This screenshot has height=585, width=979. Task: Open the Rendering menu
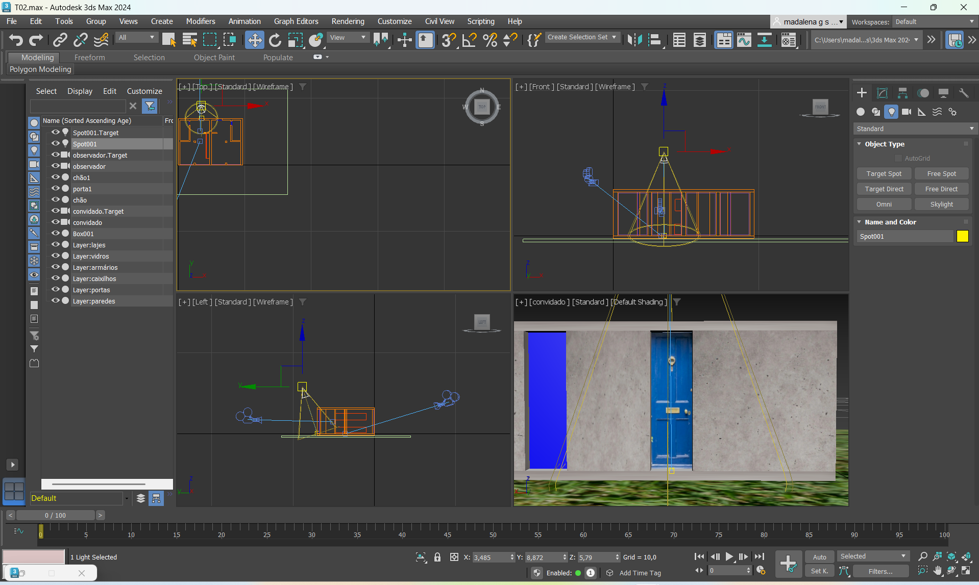348,21
